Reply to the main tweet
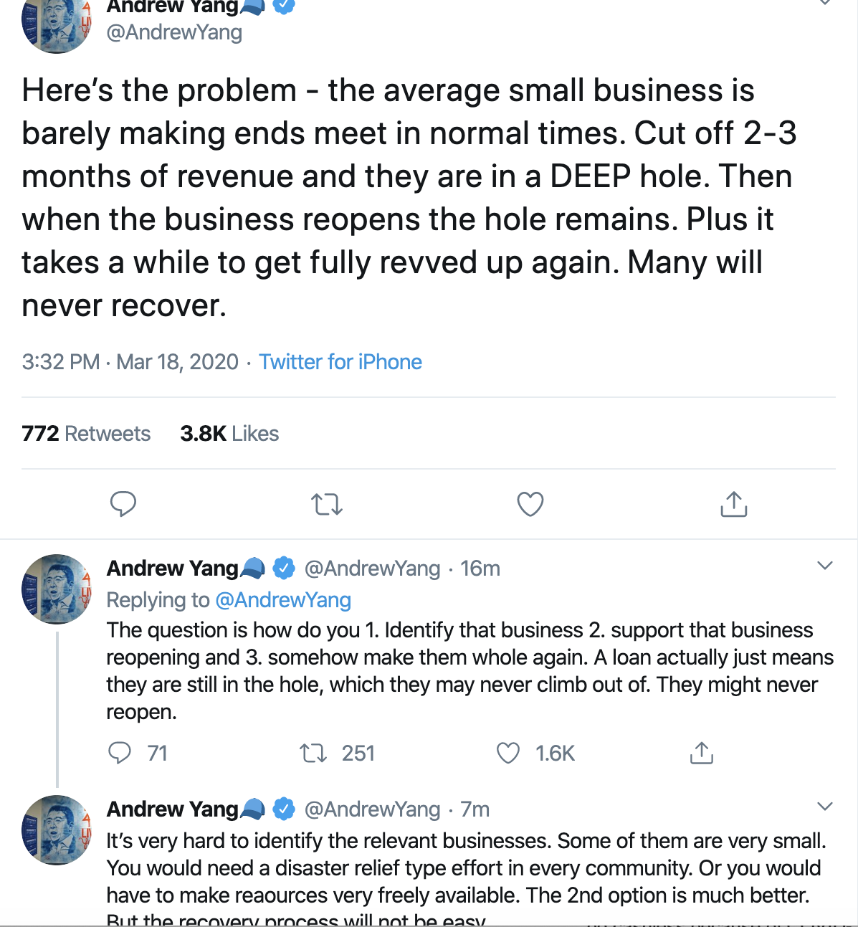The height and width of the screenshot is (927, 858). (x=123, y=504)
